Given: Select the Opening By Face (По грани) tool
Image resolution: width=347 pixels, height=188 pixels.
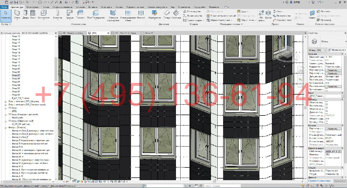Looking at the screenshot, I should pos(261,15).
